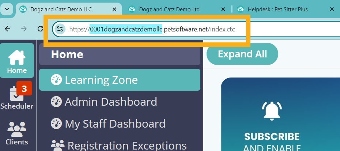Open the Admin Dashboard menu item
The height and width of the screenshot is (151, 340).
(120, 102)
